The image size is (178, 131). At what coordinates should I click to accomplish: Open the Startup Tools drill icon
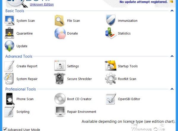pos(111,65)
